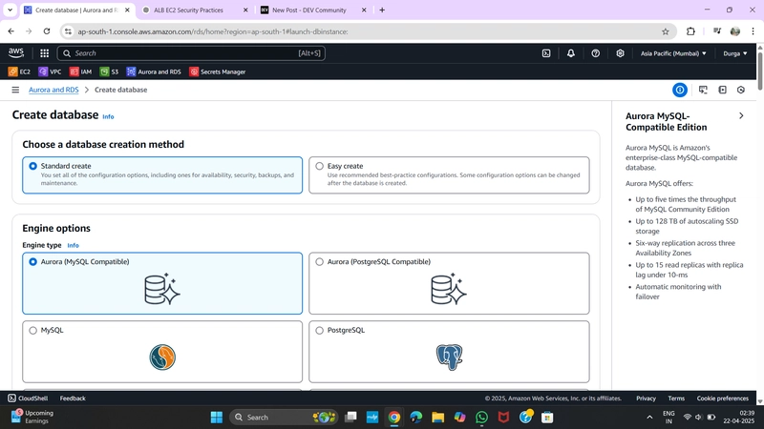Close the ALB EC2 Security Practices tab

(x=245, y=10)
